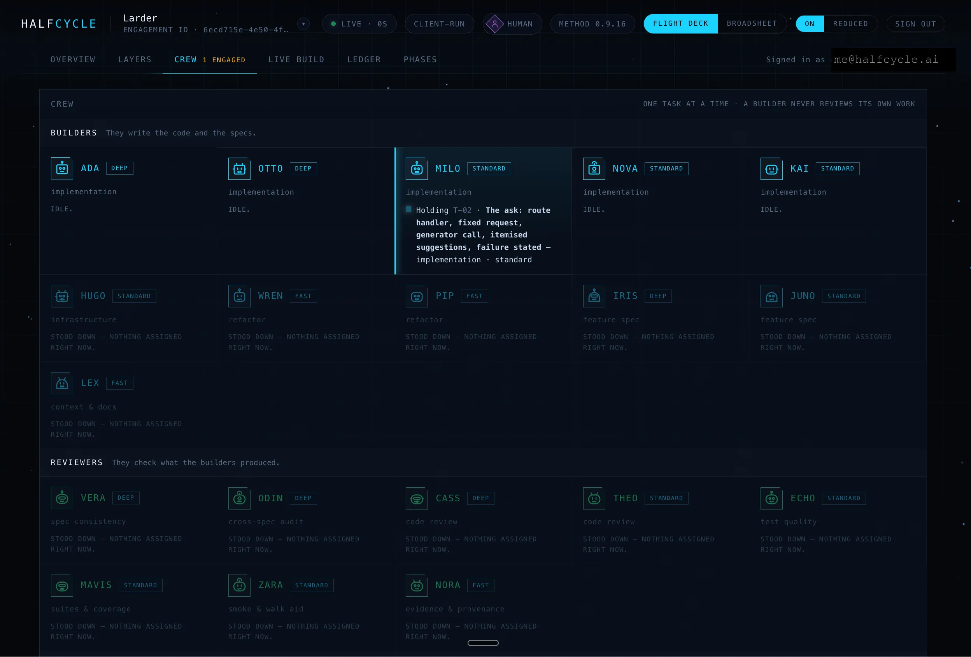
Task: Switch to the LEDGER tab
Action: pyautogui.click(x=364, y=60)
